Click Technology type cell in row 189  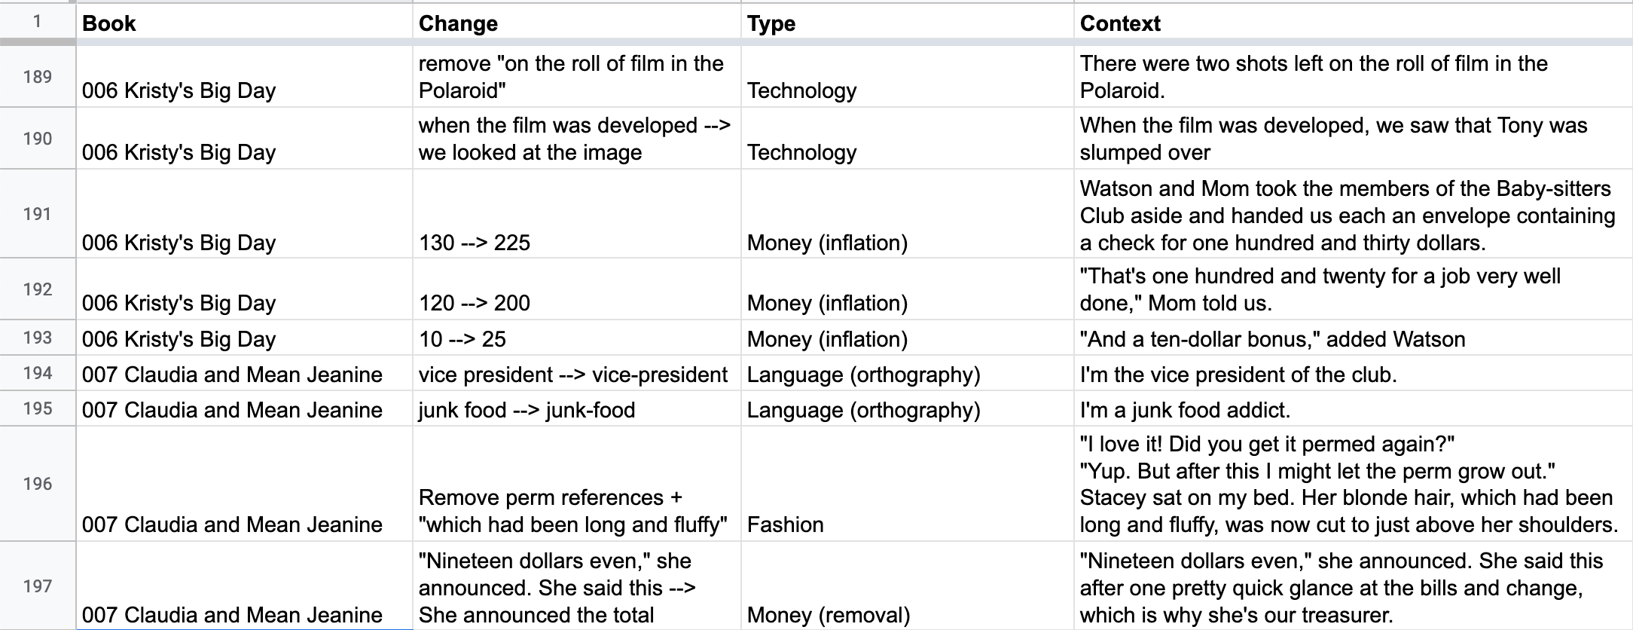pos(907,77)
